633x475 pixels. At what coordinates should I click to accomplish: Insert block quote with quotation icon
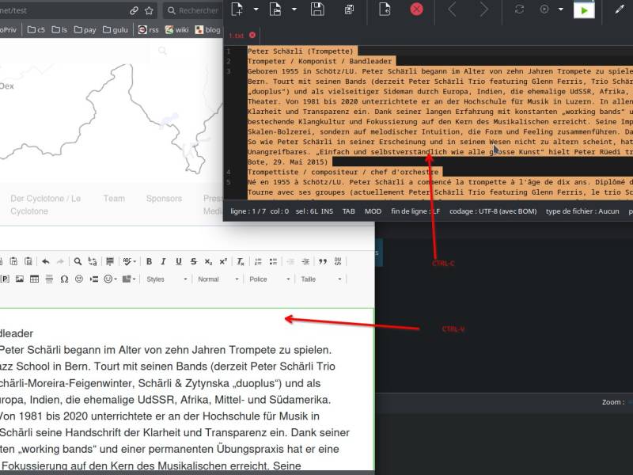pos(323,262)
